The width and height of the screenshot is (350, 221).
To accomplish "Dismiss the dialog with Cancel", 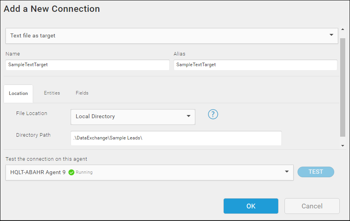I will (x=312, y=206).
